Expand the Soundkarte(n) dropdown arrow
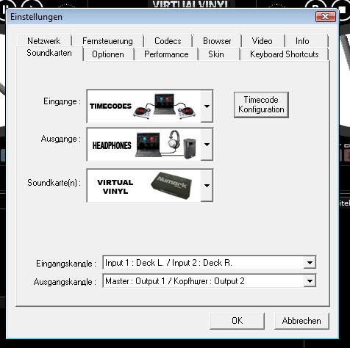350x348 pixels. pyautogui.click(x=207, y=186)
